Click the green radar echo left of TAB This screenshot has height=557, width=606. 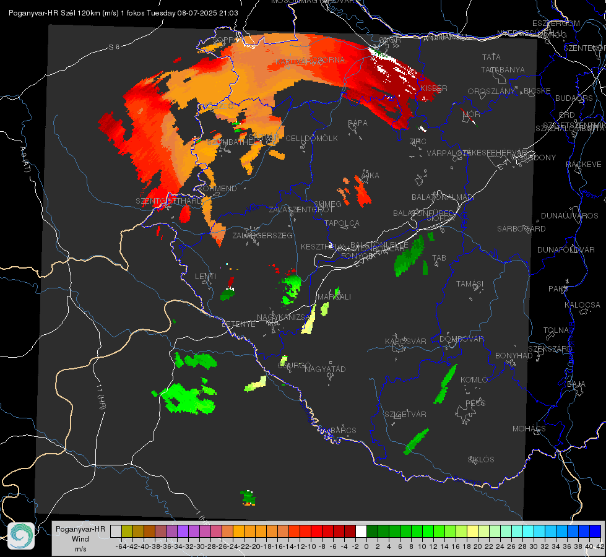pos(409,256)
